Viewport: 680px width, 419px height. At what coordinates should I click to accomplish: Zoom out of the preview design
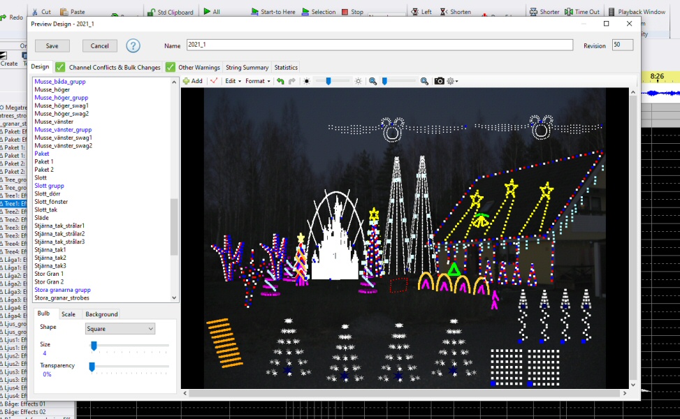click(372, 81)
